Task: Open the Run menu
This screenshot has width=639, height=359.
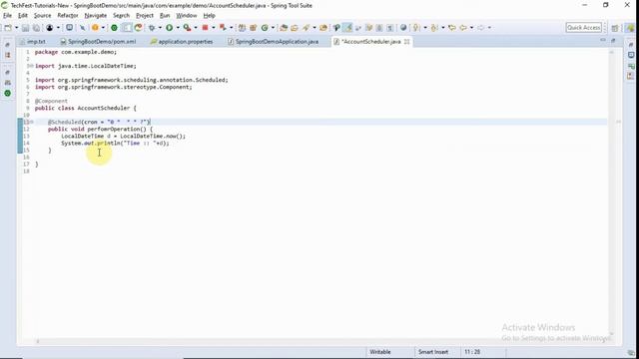Action: 165,16
